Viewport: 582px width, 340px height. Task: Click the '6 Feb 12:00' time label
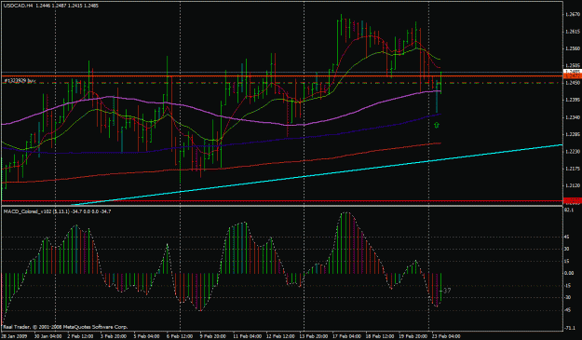coord(180,336)
